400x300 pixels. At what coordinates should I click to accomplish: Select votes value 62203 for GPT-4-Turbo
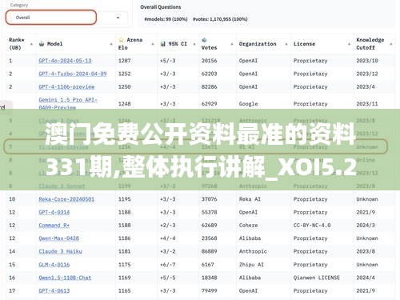pyautogui.click(x=209, y=74)
